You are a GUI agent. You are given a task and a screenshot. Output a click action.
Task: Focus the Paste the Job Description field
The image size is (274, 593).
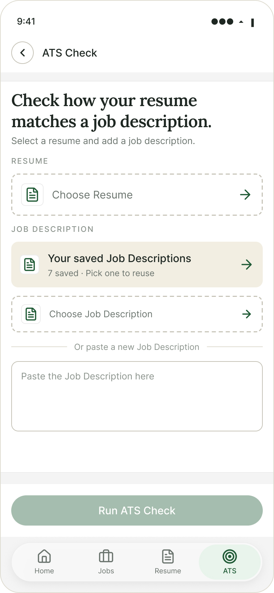pyautogui.click(x=137, y=396)
